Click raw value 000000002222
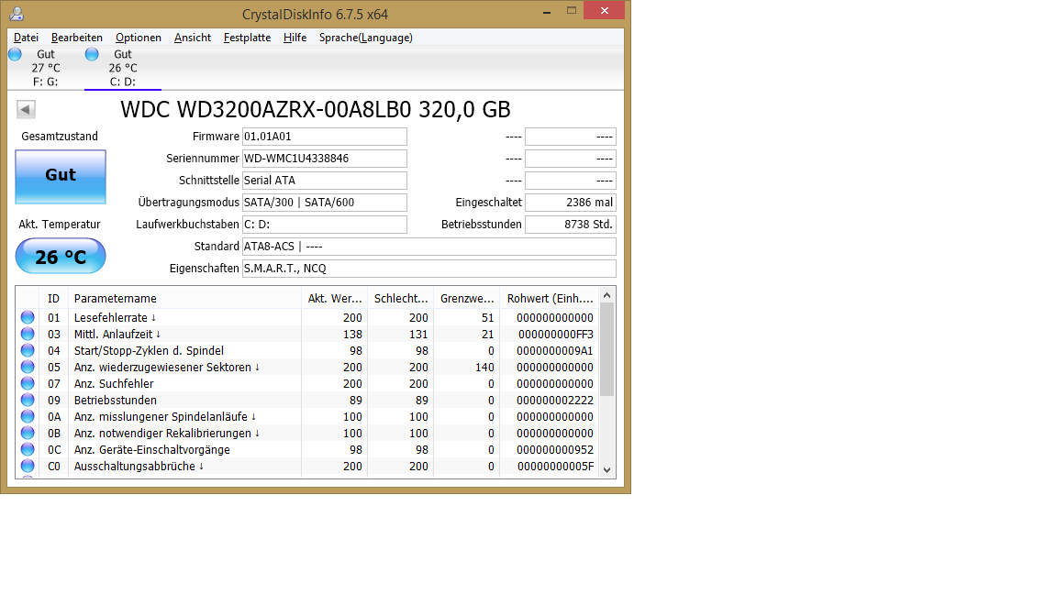 coord(555,400)
